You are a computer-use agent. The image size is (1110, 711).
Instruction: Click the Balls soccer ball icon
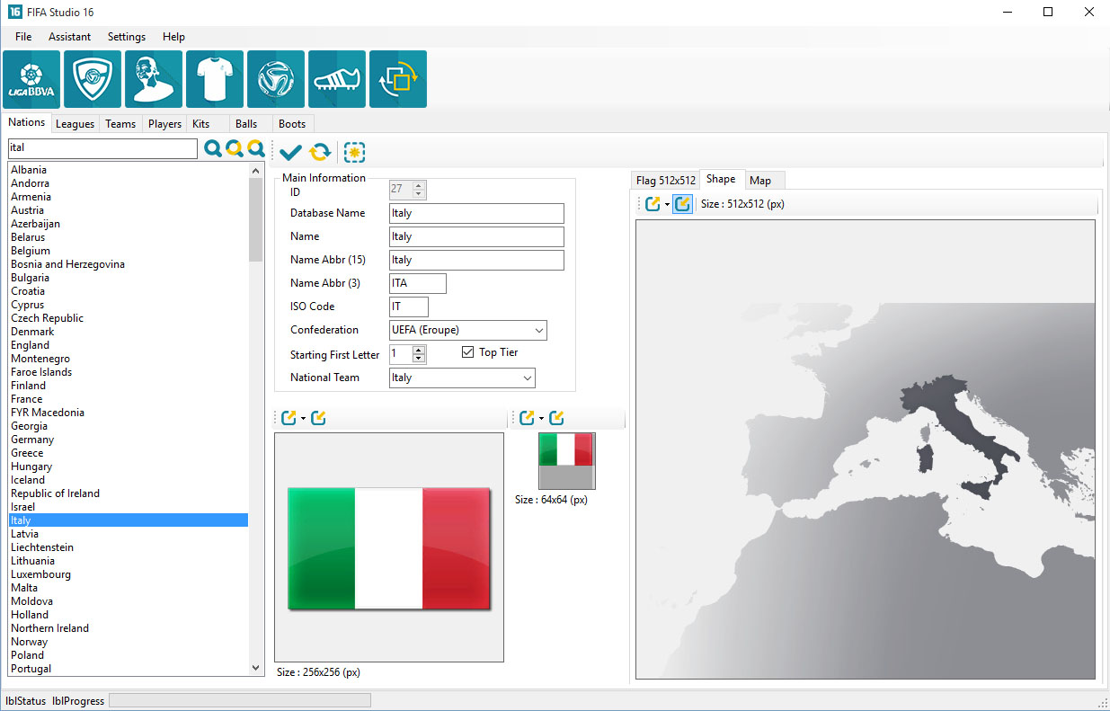[276, 79]
